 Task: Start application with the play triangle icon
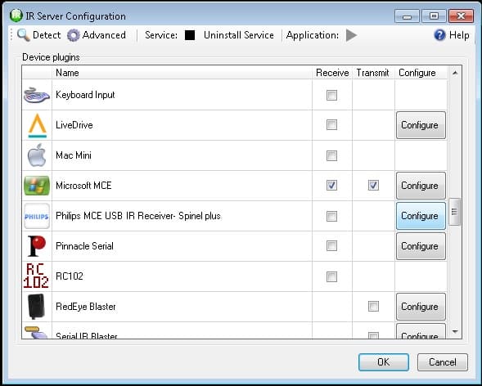coord(351,35)
